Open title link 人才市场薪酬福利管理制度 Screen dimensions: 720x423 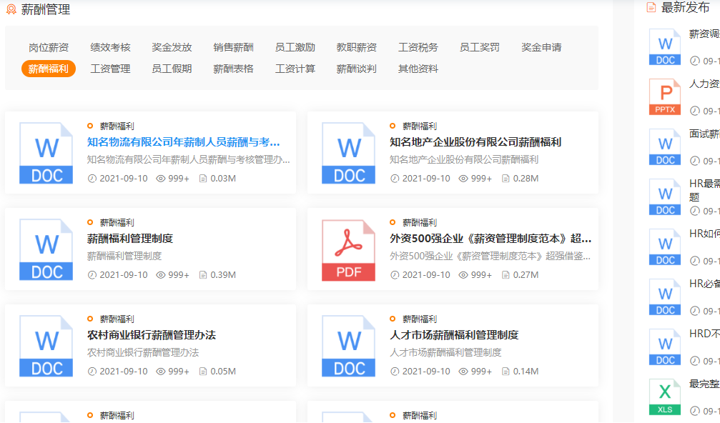coord(454,335)
